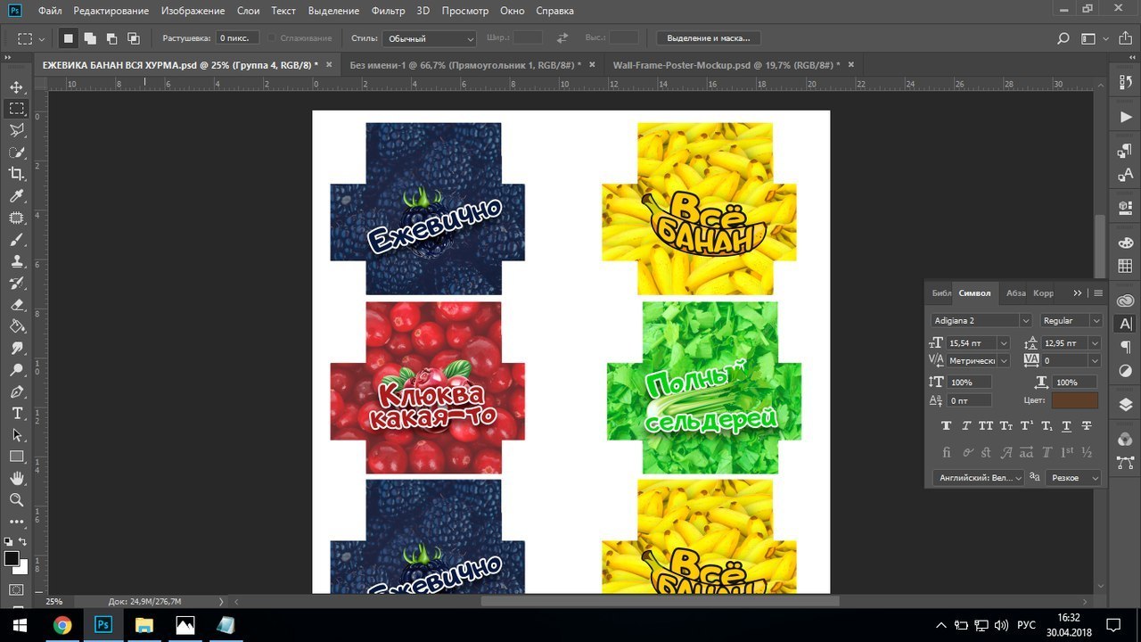The width and height of the screenshot is (1141, 642).
Task: Expand the Стили 'Обычный' dropdown
Action: 430,38
